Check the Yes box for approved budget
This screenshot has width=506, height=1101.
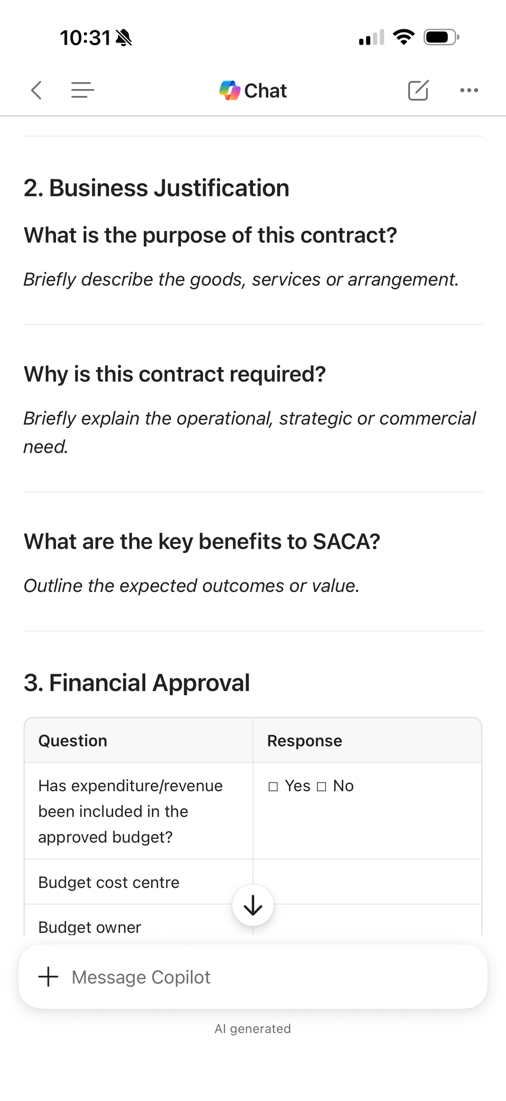[x=273, y=786]
